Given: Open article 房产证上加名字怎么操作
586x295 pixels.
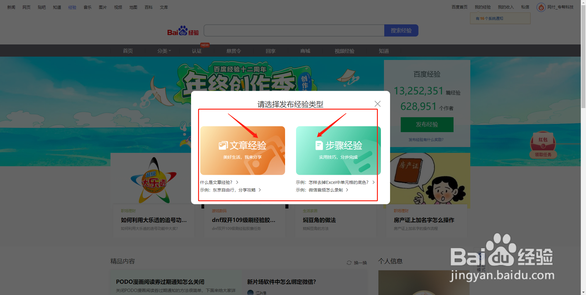Looking at the screenshot, I should [424, 220].
